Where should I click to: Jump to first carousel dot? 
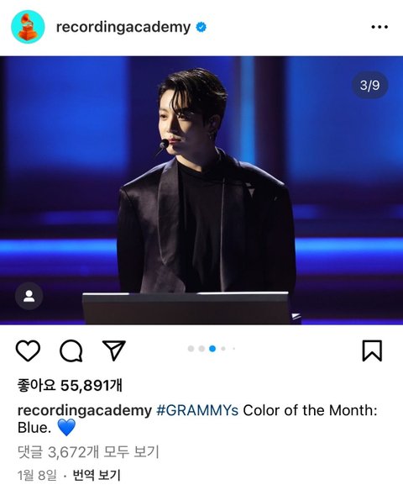point(191,349)
